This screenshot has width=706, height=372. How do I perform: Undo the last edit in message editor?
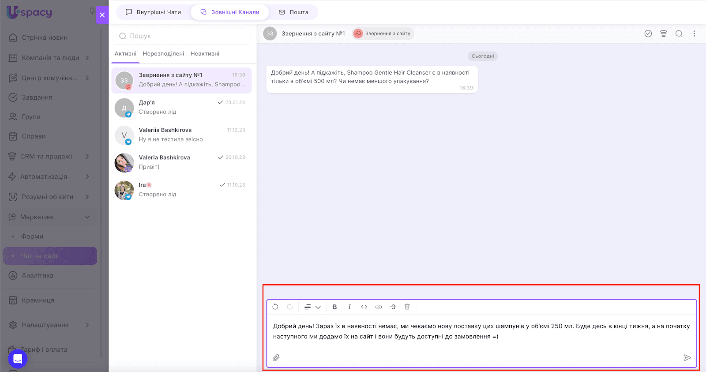(x=275, y=307)
